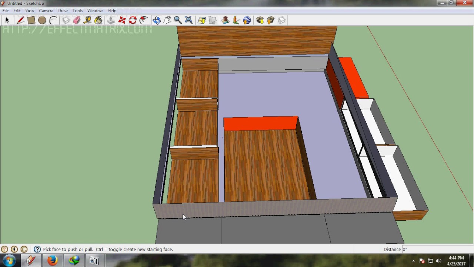Select the arrow Select tool
Image resolution: width=474 pixels, height=267 pixels.
tap(7, 20)
